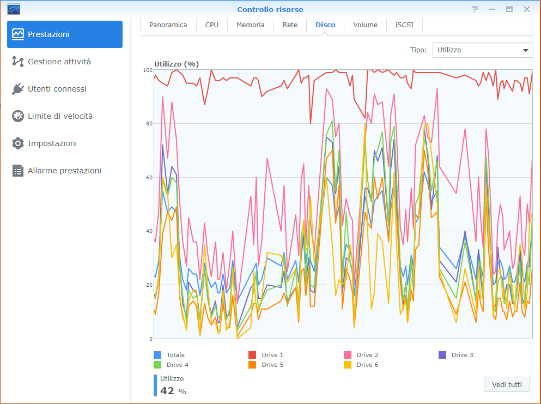Click the Controllo risorse app icon in title bar
Image resolution: width=541 pixels, height=404 pixels.
pos(14,9)
